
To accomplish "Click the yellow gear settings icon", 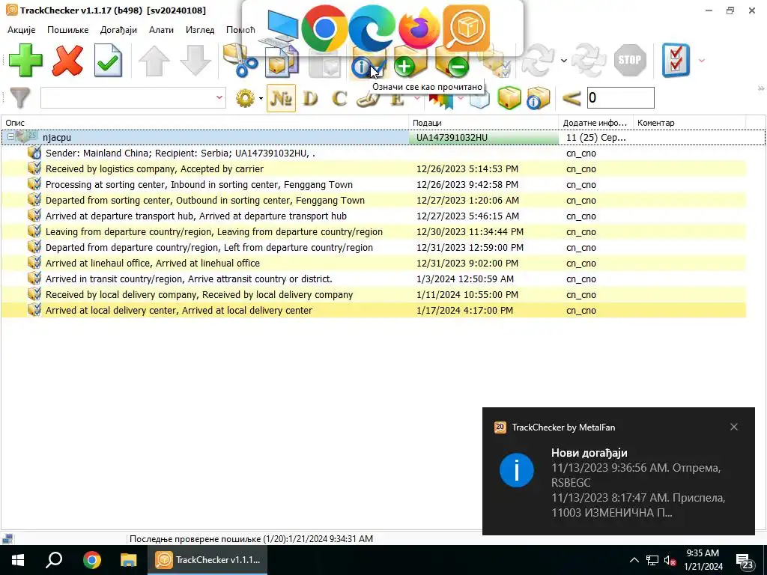I will 245,98.
